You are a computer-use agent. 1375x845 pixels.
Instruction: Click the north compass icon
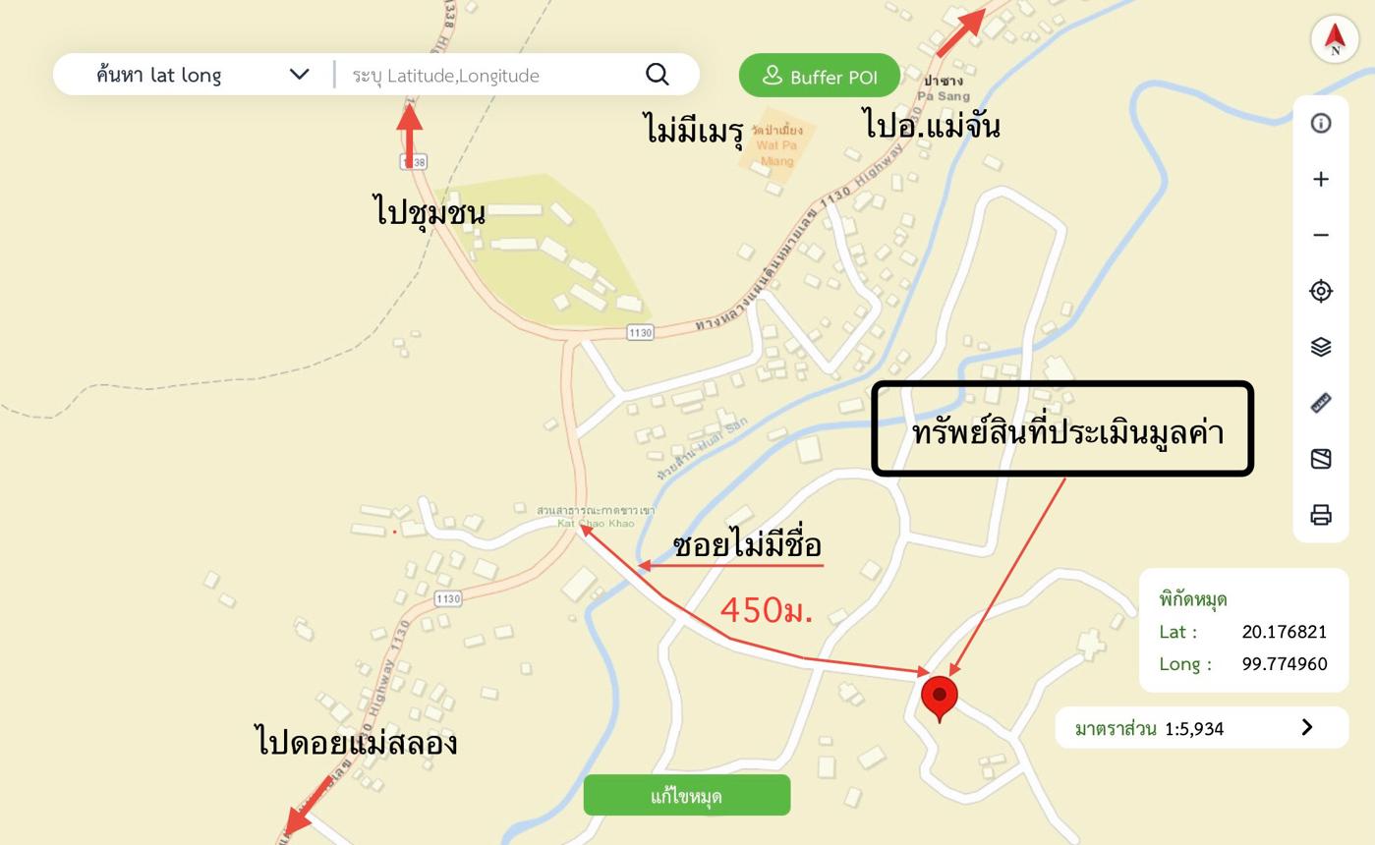coord(1334,39)
